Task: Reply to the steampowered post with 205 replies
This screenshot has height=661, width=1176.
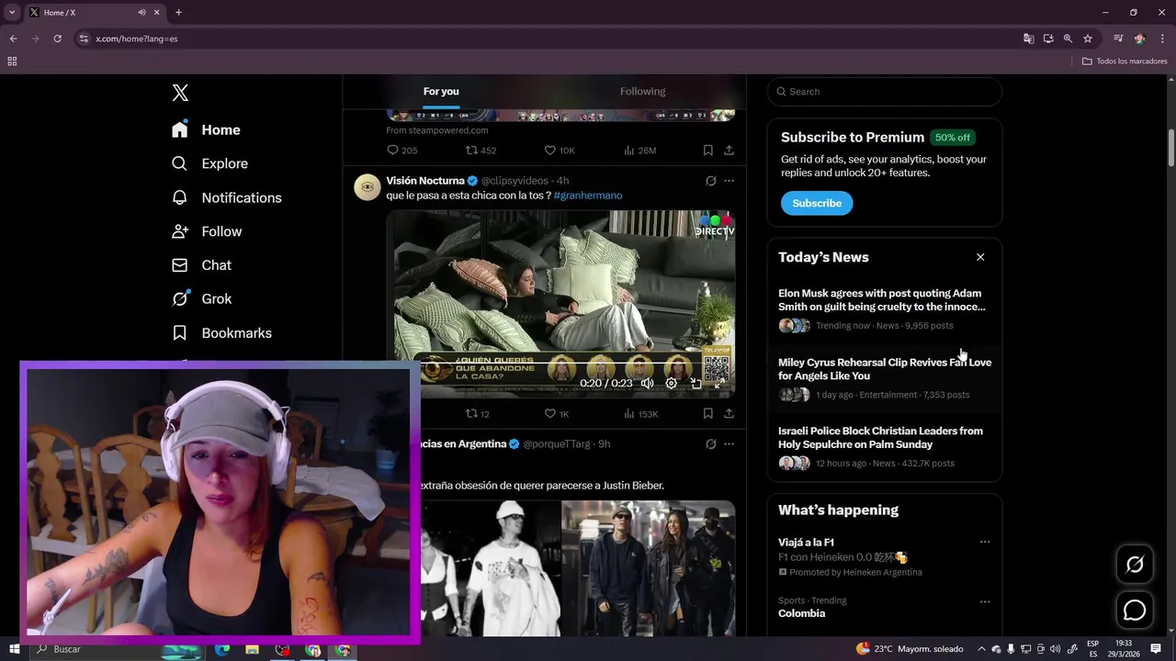Action: (x=401, y=151)
